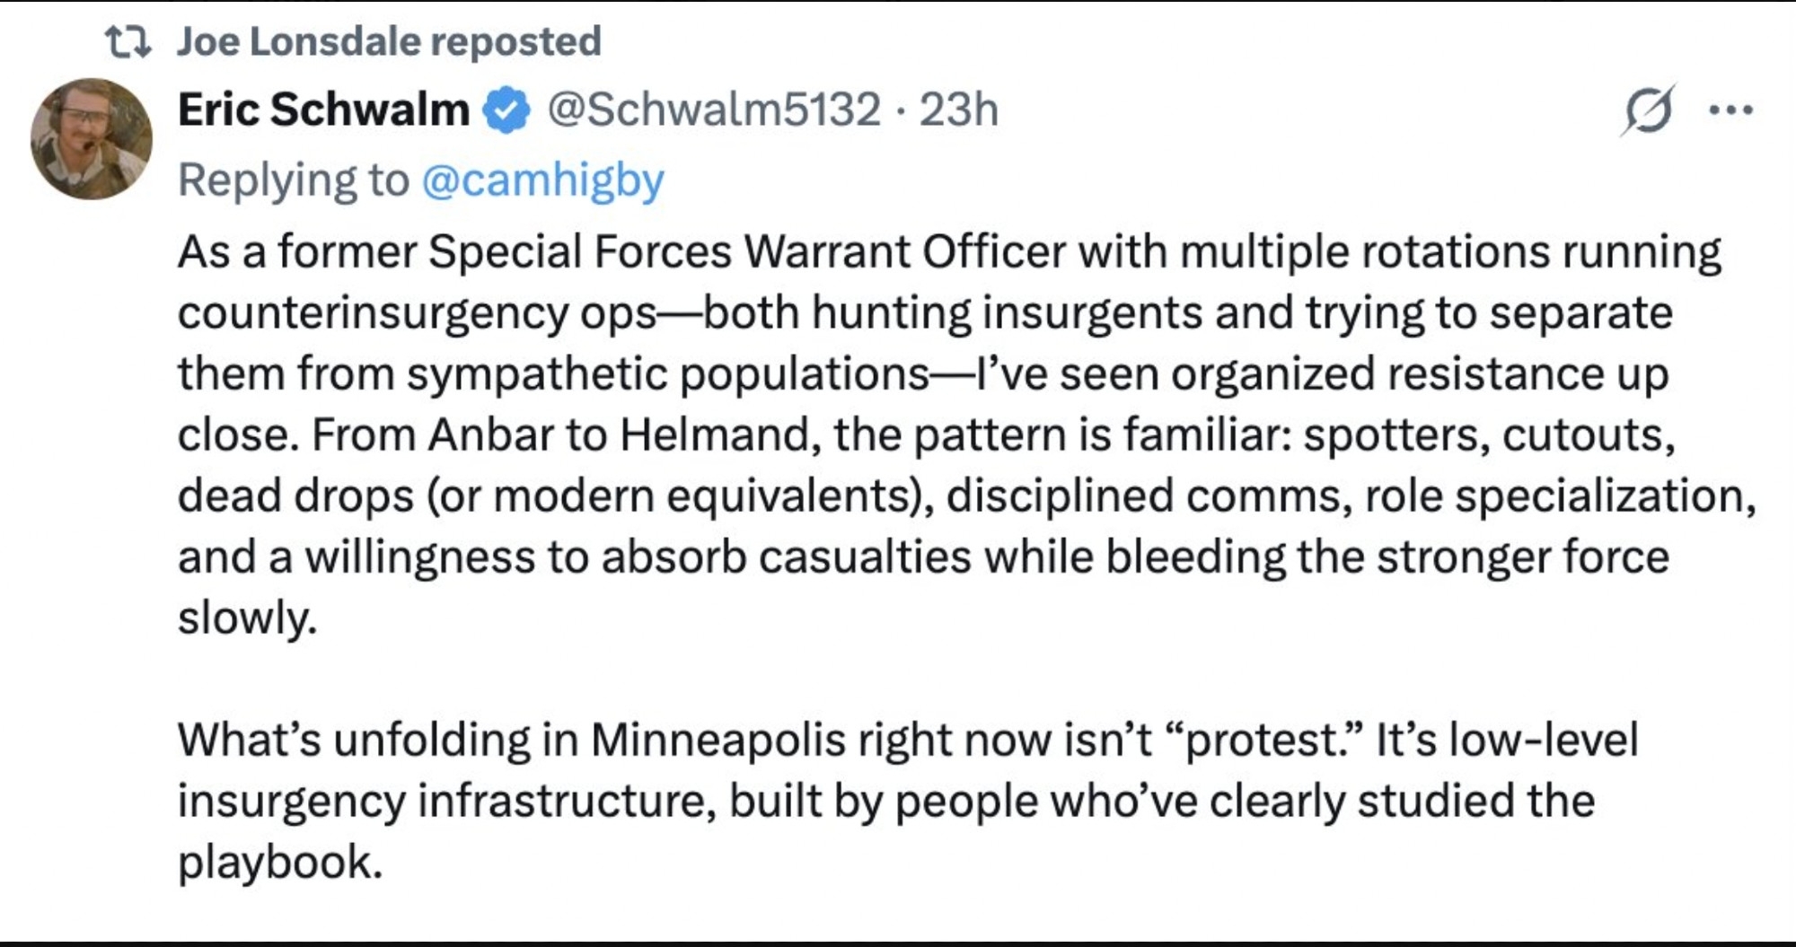This screenshot has width=1796, height=947.
Task: Open the three-dot more options menu
Action: click(1730, 111)
